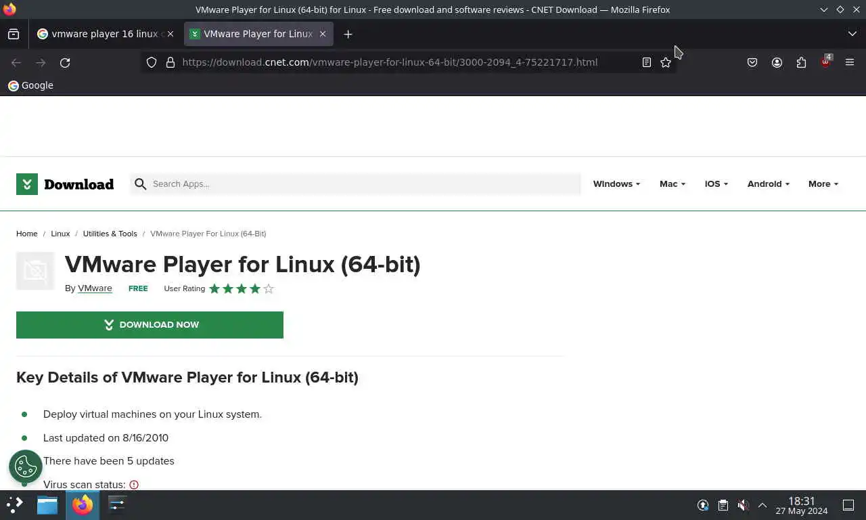Open clock and calendar
866x520 pixels.
[x=802, y=506]
